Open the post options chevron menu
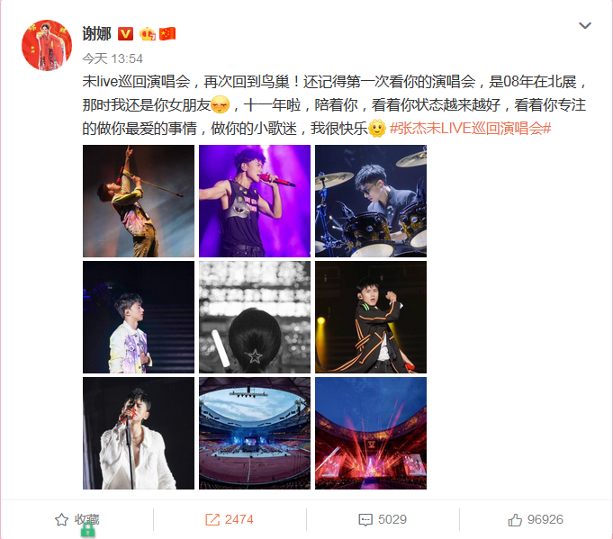This screenshot has height=539, width=613. [585, 26]
